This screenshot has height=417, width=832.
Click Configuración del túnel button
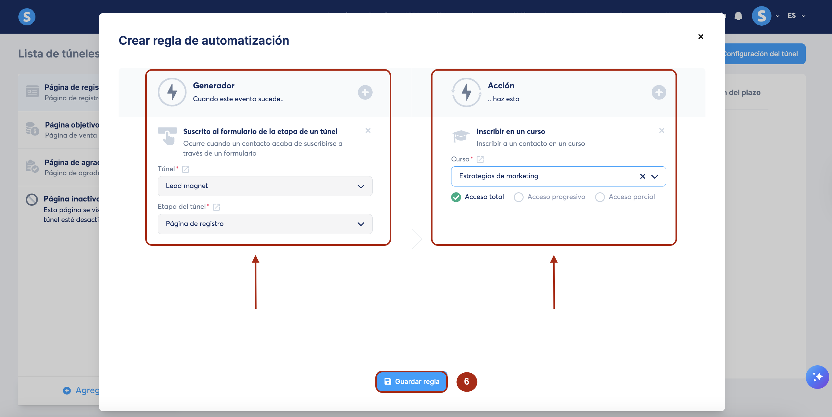[764, 54]
